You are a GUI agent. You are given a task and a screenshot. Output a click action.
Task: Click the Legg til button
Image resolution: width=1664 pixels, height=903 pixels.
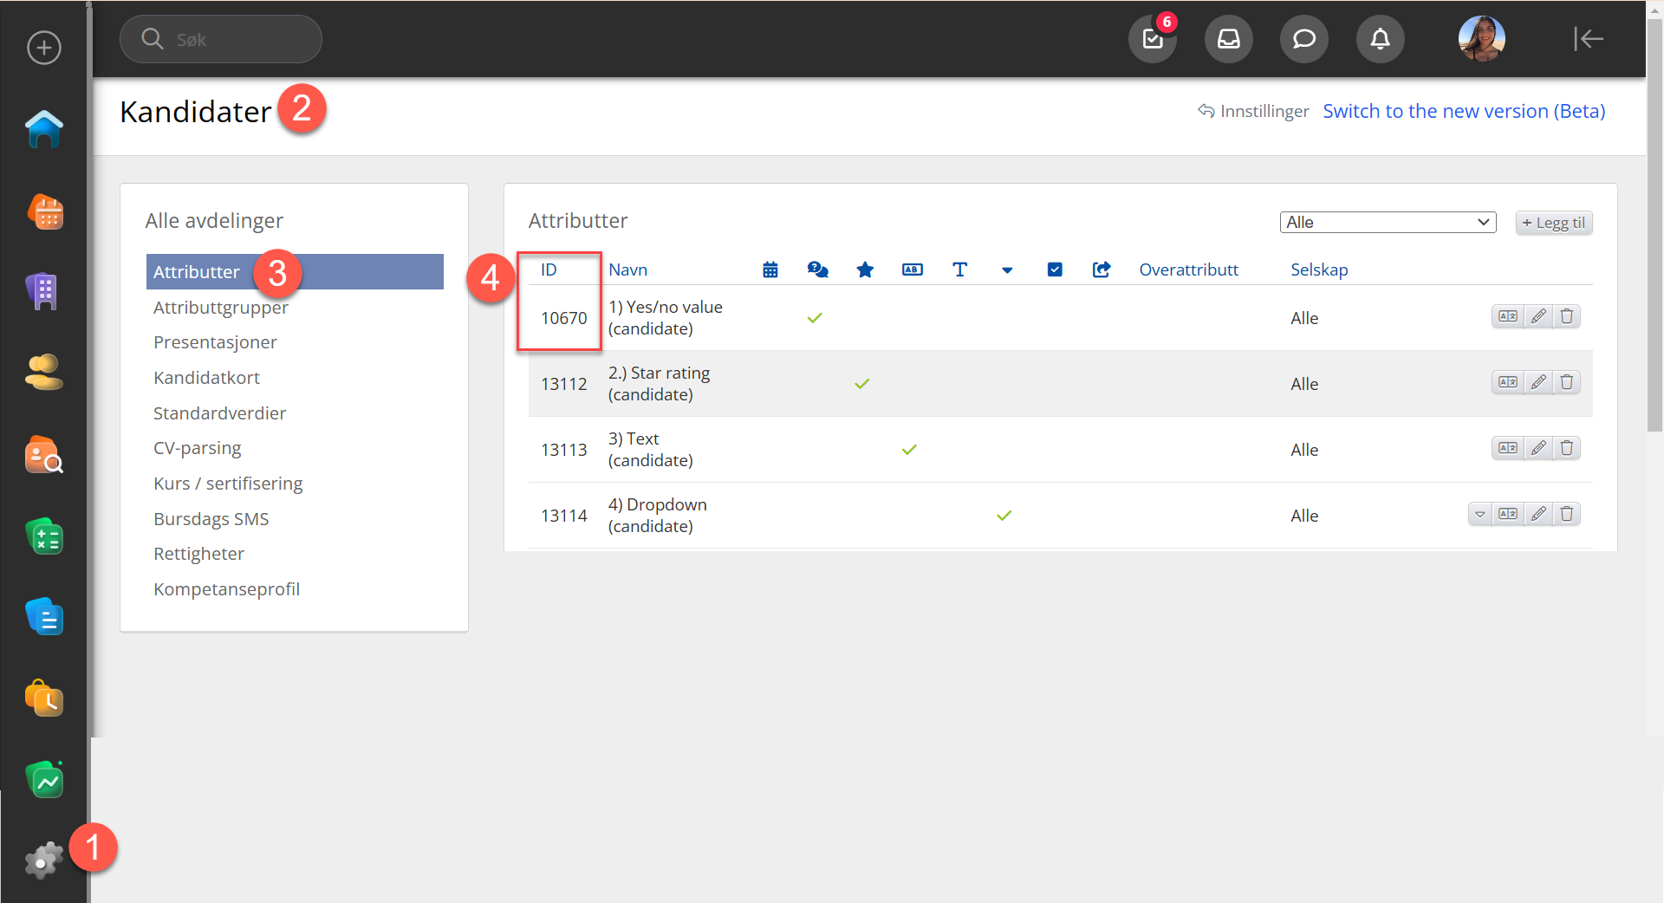[1553, 223]
